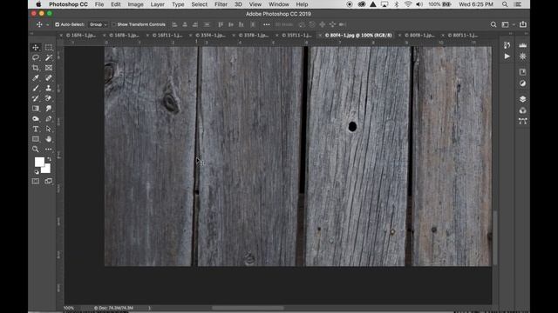Select the Dodge tool
Viewport: 558px width, 313px height.
36,119
